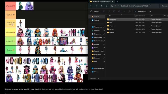Click the Rename icon in Explorer toolbar
This screenshot has height=94, width=168.
119,11
